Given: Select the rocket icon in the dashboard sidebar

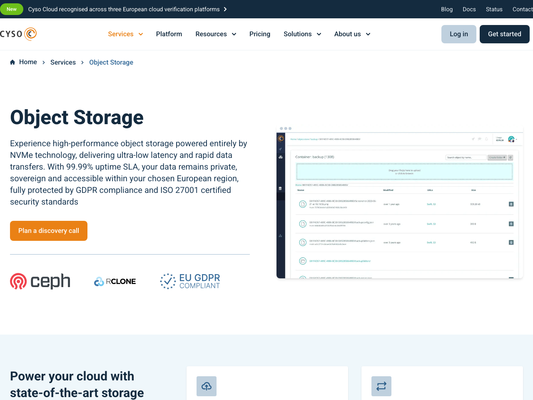Looking at the screenshot, I should (280, 149).
